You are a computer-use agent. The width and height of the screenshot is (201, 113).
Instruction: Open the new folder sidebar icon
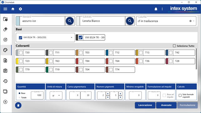5,19
